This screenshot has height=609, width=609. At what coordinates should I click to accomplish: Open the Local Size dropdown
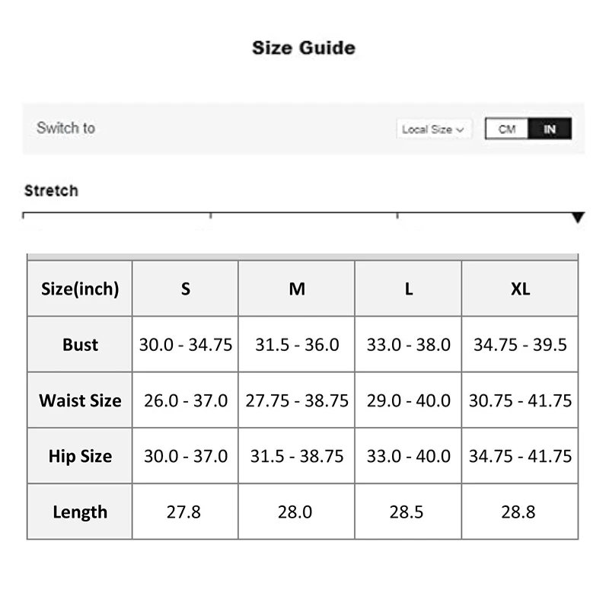(x=433, y=129)
